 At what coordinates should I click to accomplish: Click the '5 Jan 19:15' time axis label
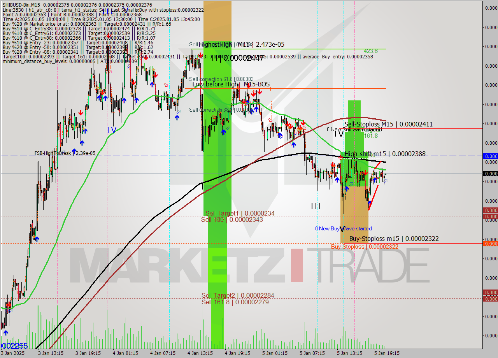coord(387,353)
